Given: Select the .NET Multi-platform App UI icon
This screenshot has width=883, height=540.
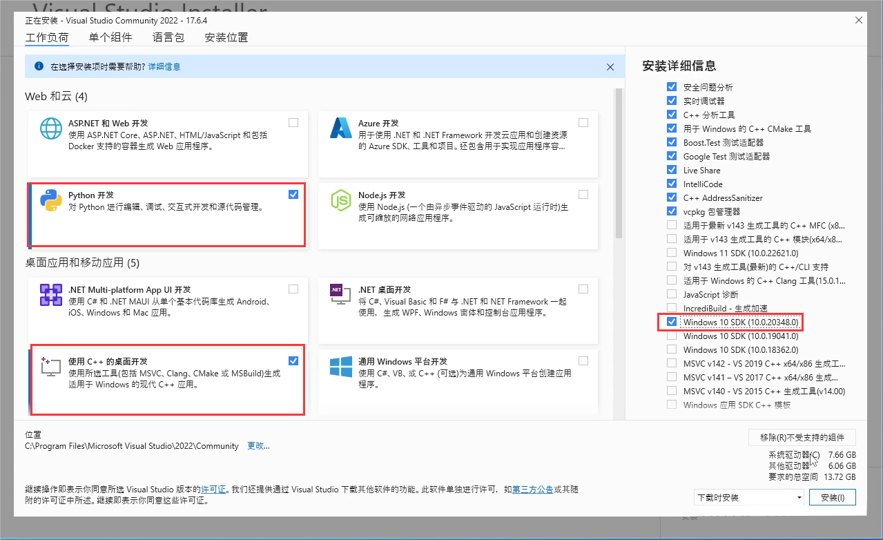Looking at the screenshot, I should point(50,295).
